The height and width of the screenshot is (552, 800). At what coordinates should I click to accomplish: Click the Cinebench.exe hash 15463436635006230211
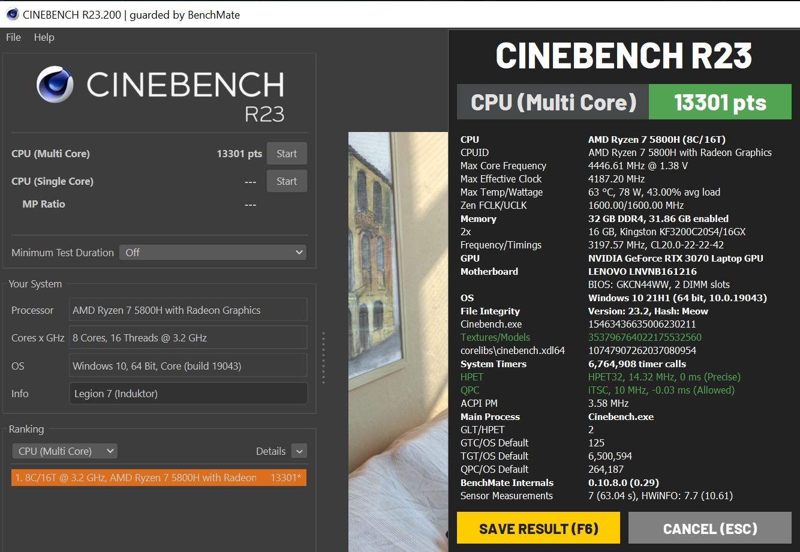pyautogui.click(x=642, y=324)
